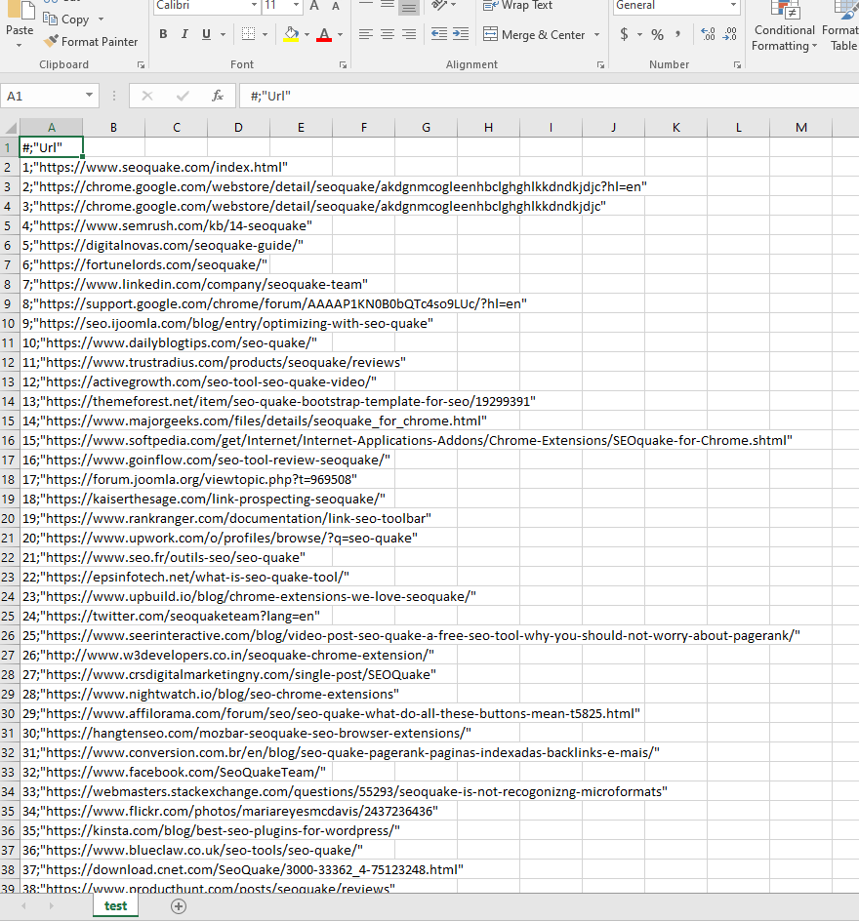The width and height of the screenshot is (859, 921).
Task: Open Clipboard group dialog launcher
Action: pos(141,65)
